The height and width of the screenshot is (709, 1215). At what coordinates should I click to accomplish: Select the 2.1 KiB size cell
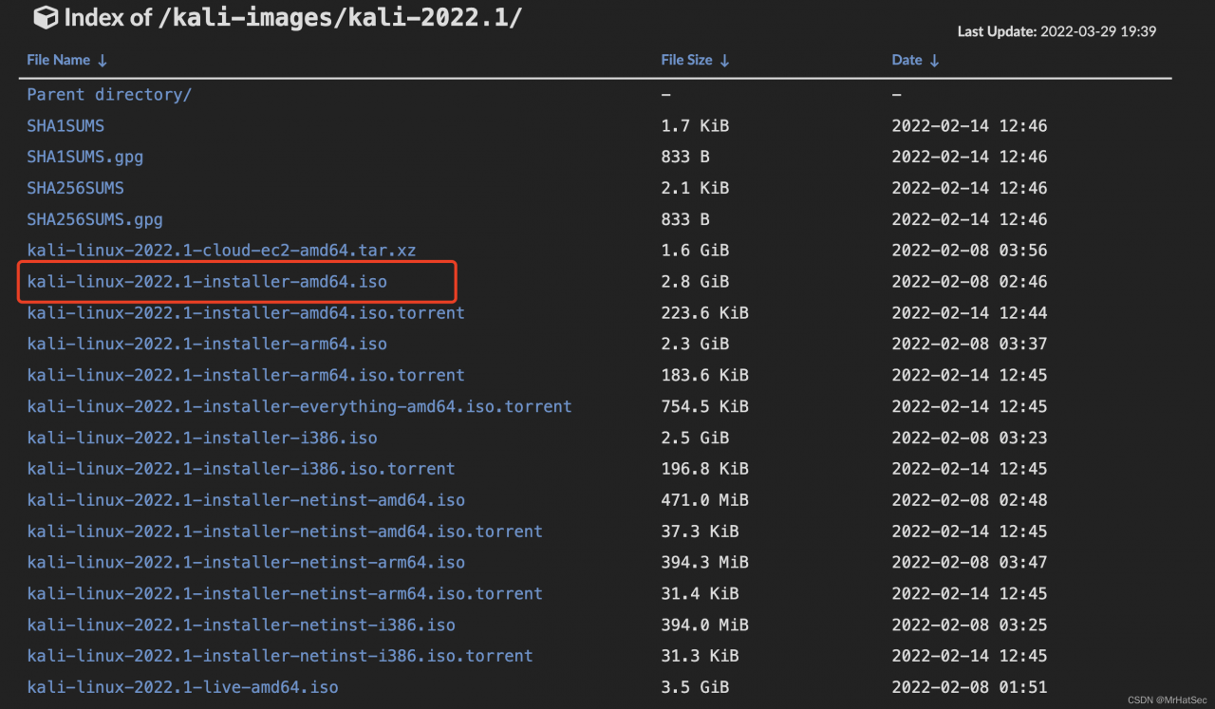point(695,188)
